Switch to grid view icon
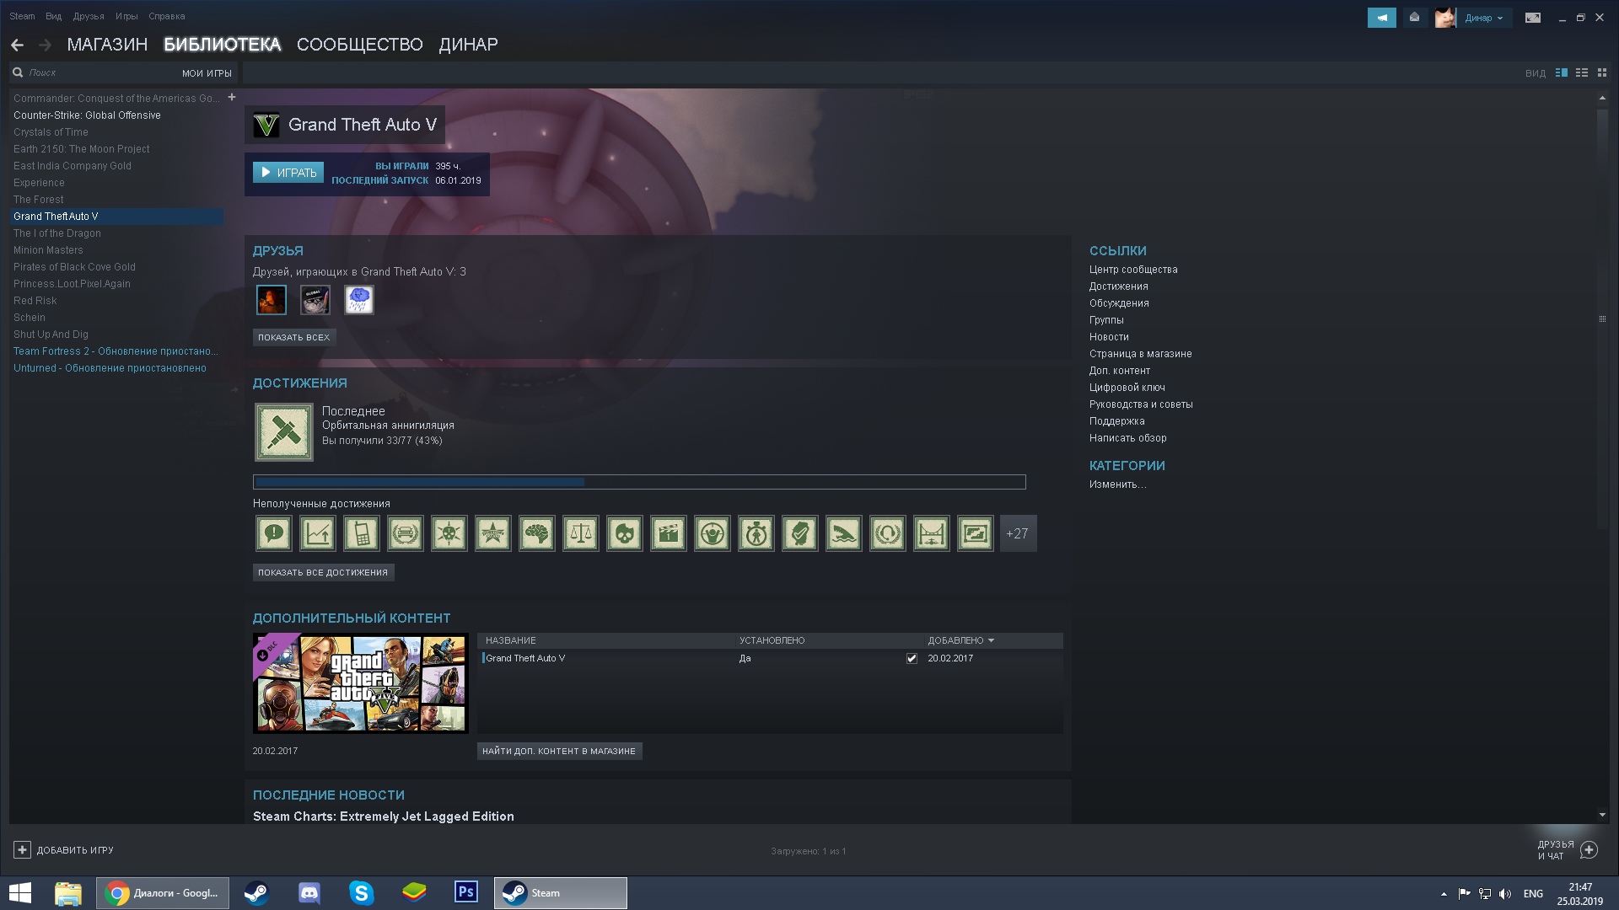 click(1603, 73)
